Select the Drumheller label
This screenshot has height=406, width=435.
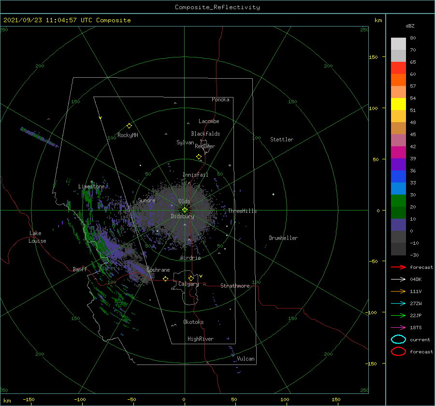tap(283, 238)
